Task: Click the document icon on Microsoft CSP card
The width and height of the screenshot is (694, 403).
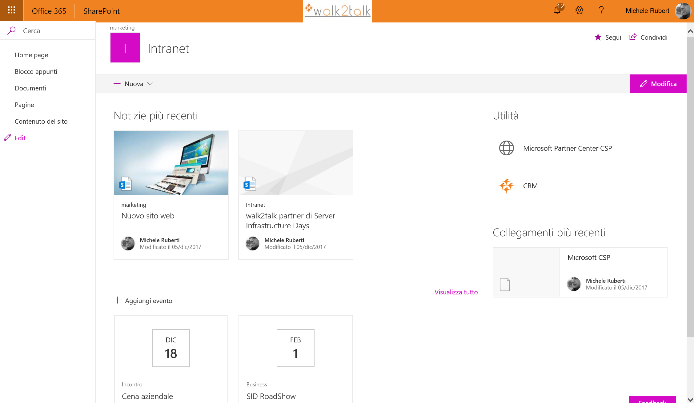Action: [x=505, y=284]
